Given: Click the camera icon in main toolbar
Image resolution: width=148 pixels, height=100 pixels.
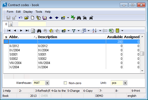Looking at the screenshot, I should tap(63, 18).
